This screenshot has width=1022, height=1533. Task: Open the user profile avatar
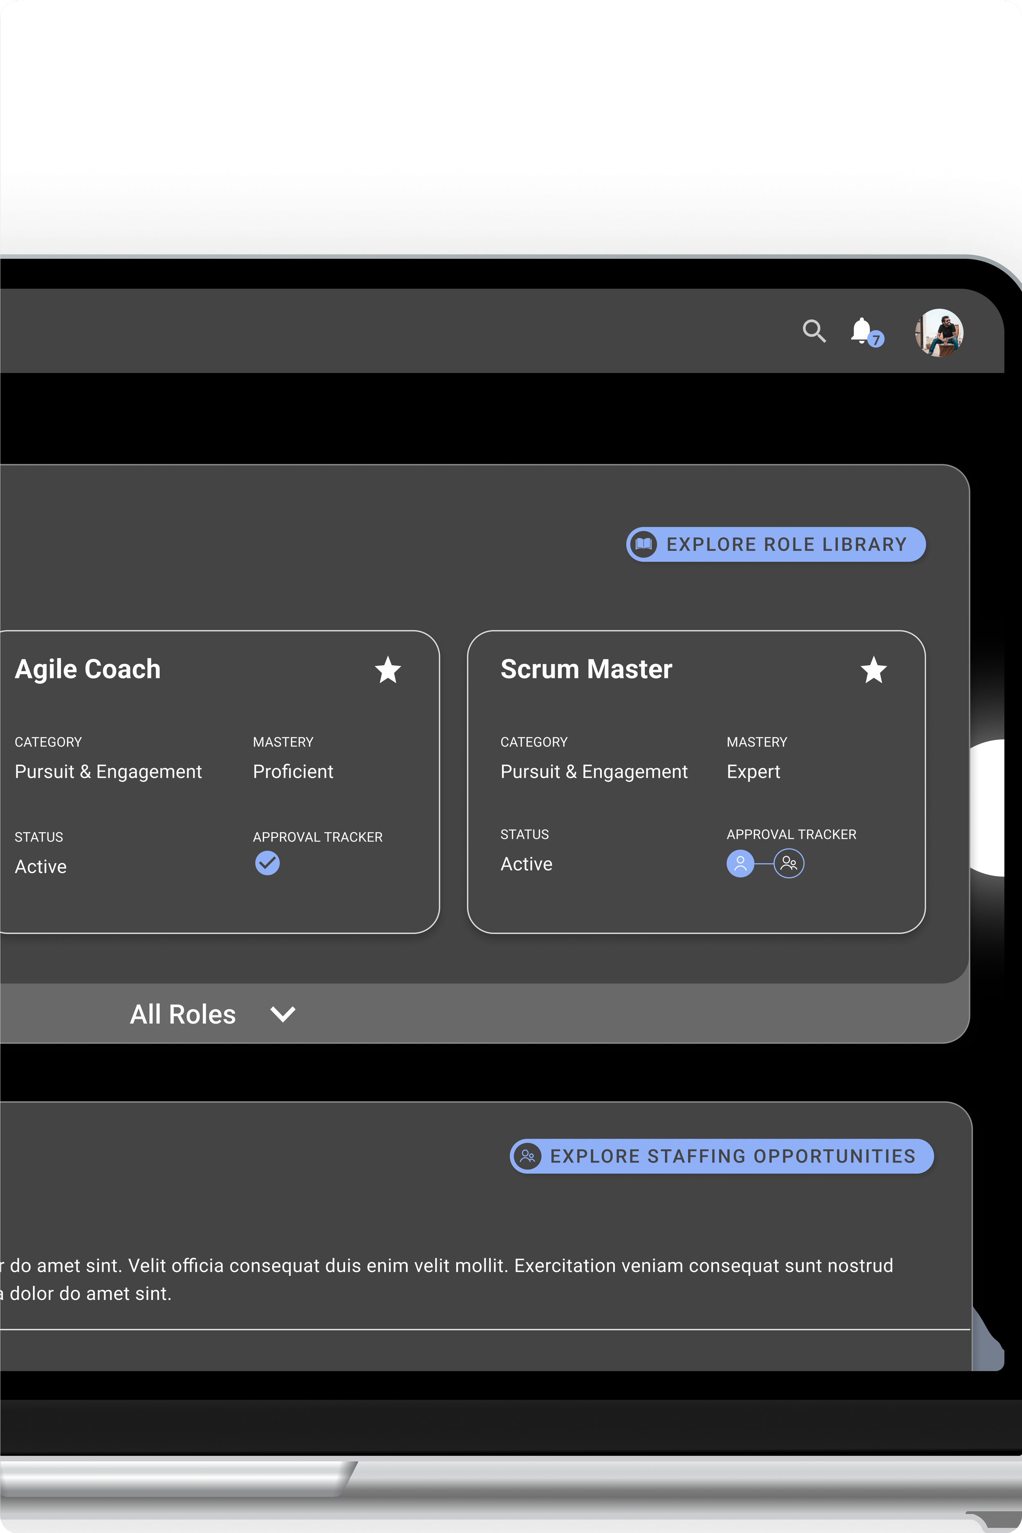click(939, 333)
